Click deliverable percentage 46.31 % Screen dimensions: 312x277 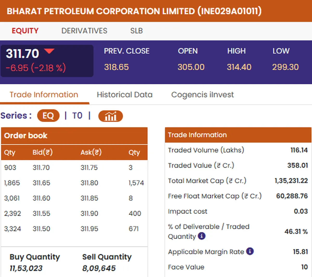tap(296, 231)
